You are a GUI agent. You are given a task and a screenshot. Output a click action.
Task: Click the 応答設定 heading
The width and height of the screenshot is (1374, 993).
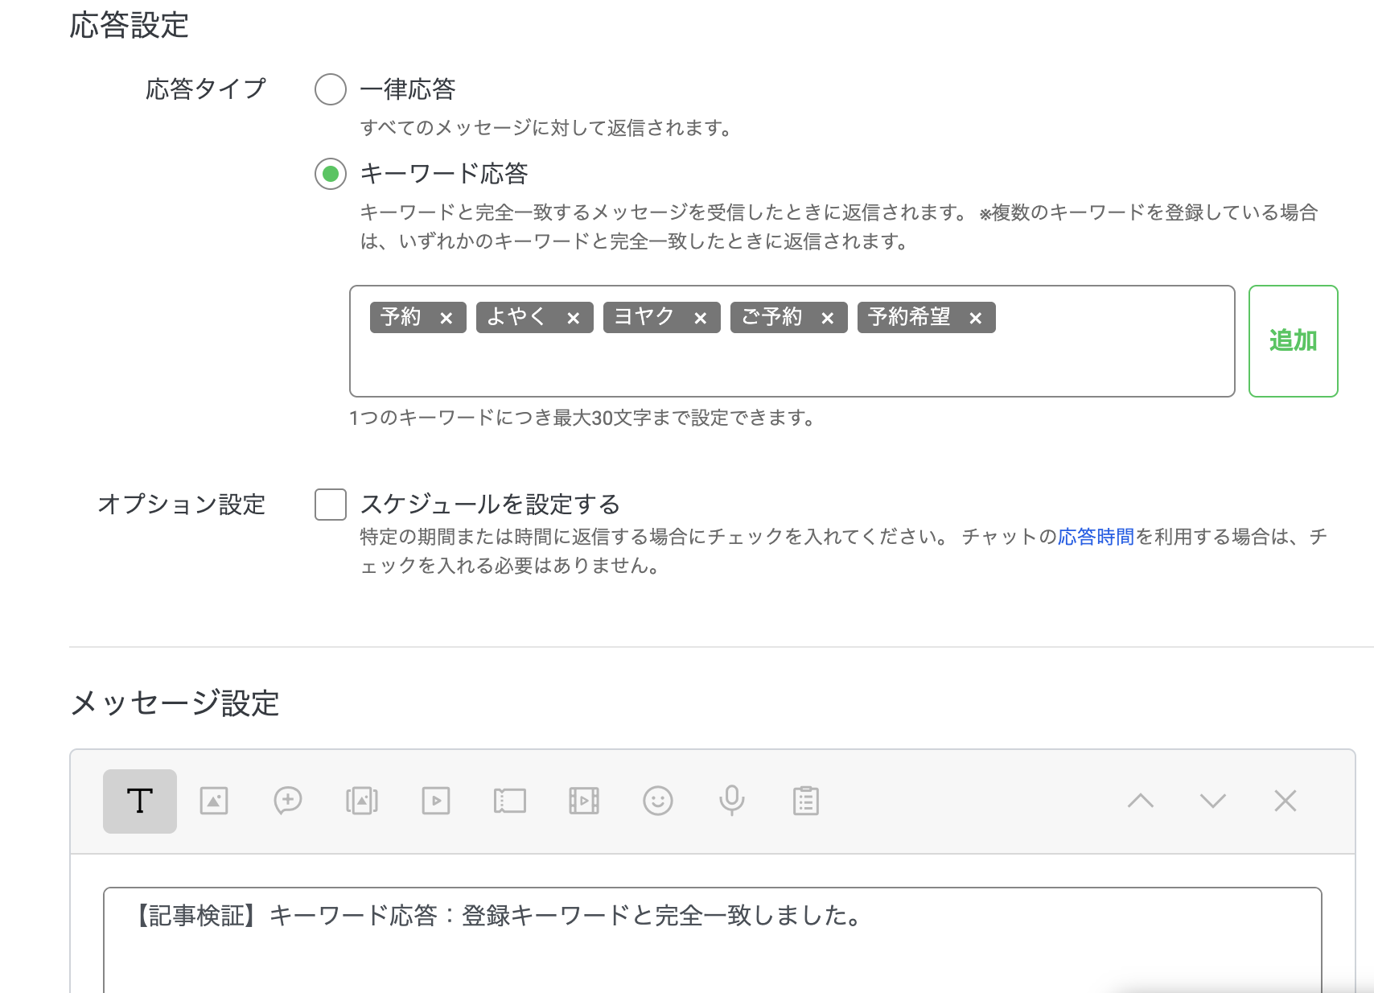pyautogui.click(x=129, y=26)
